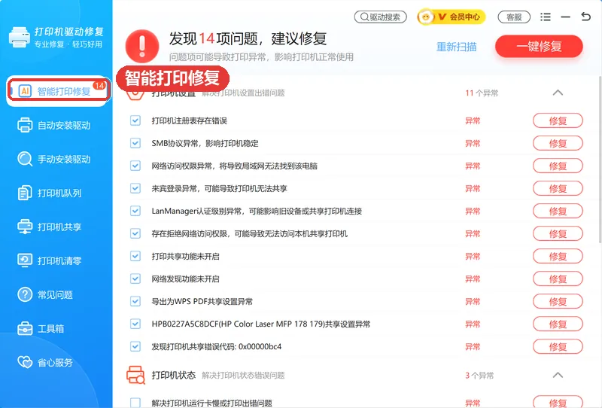Screen dimensions: 602x408
Task: Toggle 存在拒绝网络访问权限 checkbox
Action: 135,233
